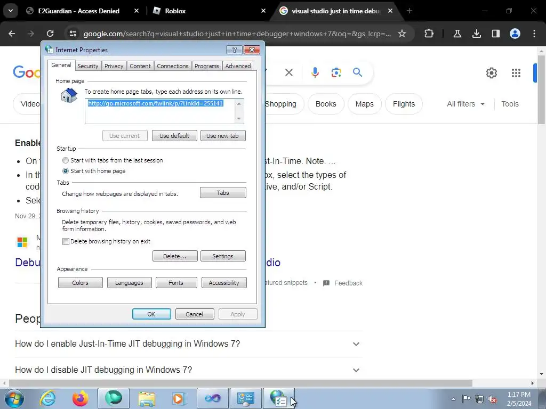546x409 pixels.
Task: Open Google Lens image search
Action: pos(336,72)
